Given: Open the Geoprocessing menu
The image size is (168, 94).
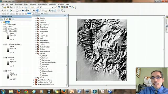Looking at the screenshot, I should coord(43,4).
